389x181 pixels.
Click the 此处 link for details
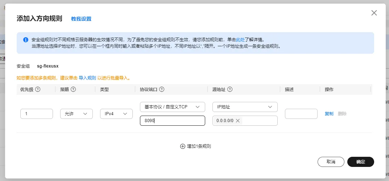tap(240, 40)
